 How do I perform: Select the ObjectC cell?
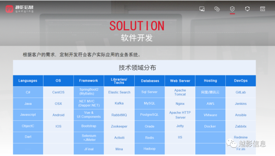point(28,126)
